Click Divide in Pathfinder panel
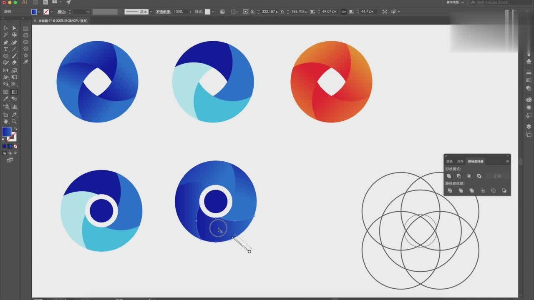The image size is (534, 300). (x=450, y=191)
